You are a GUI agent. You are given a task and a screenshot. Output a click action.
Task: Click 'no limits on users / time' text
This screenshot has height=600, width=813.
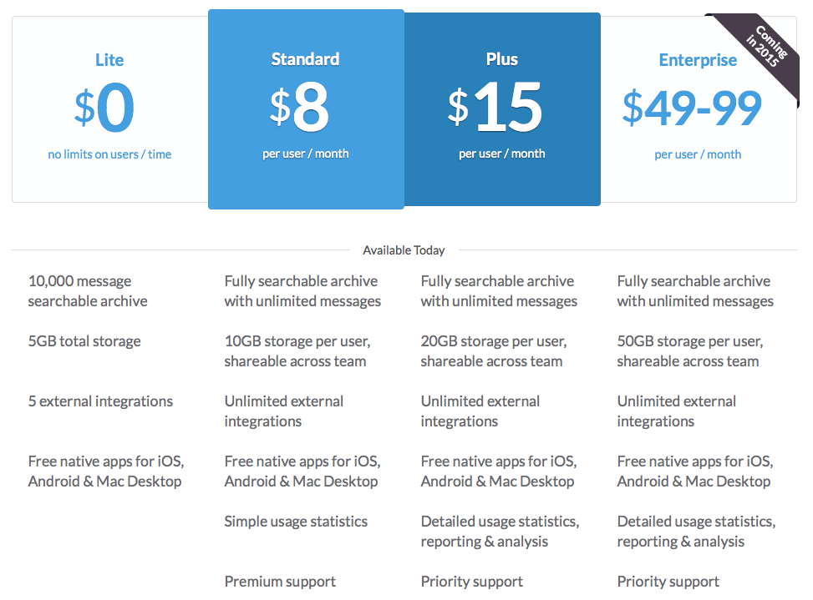pyautogui.click(x=109, y=154)
